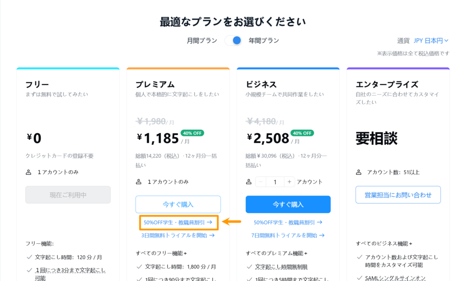This screenshot has width=464, height=281.
Task: Start the 7日間無料トライアル link
Action: (288, 235)
